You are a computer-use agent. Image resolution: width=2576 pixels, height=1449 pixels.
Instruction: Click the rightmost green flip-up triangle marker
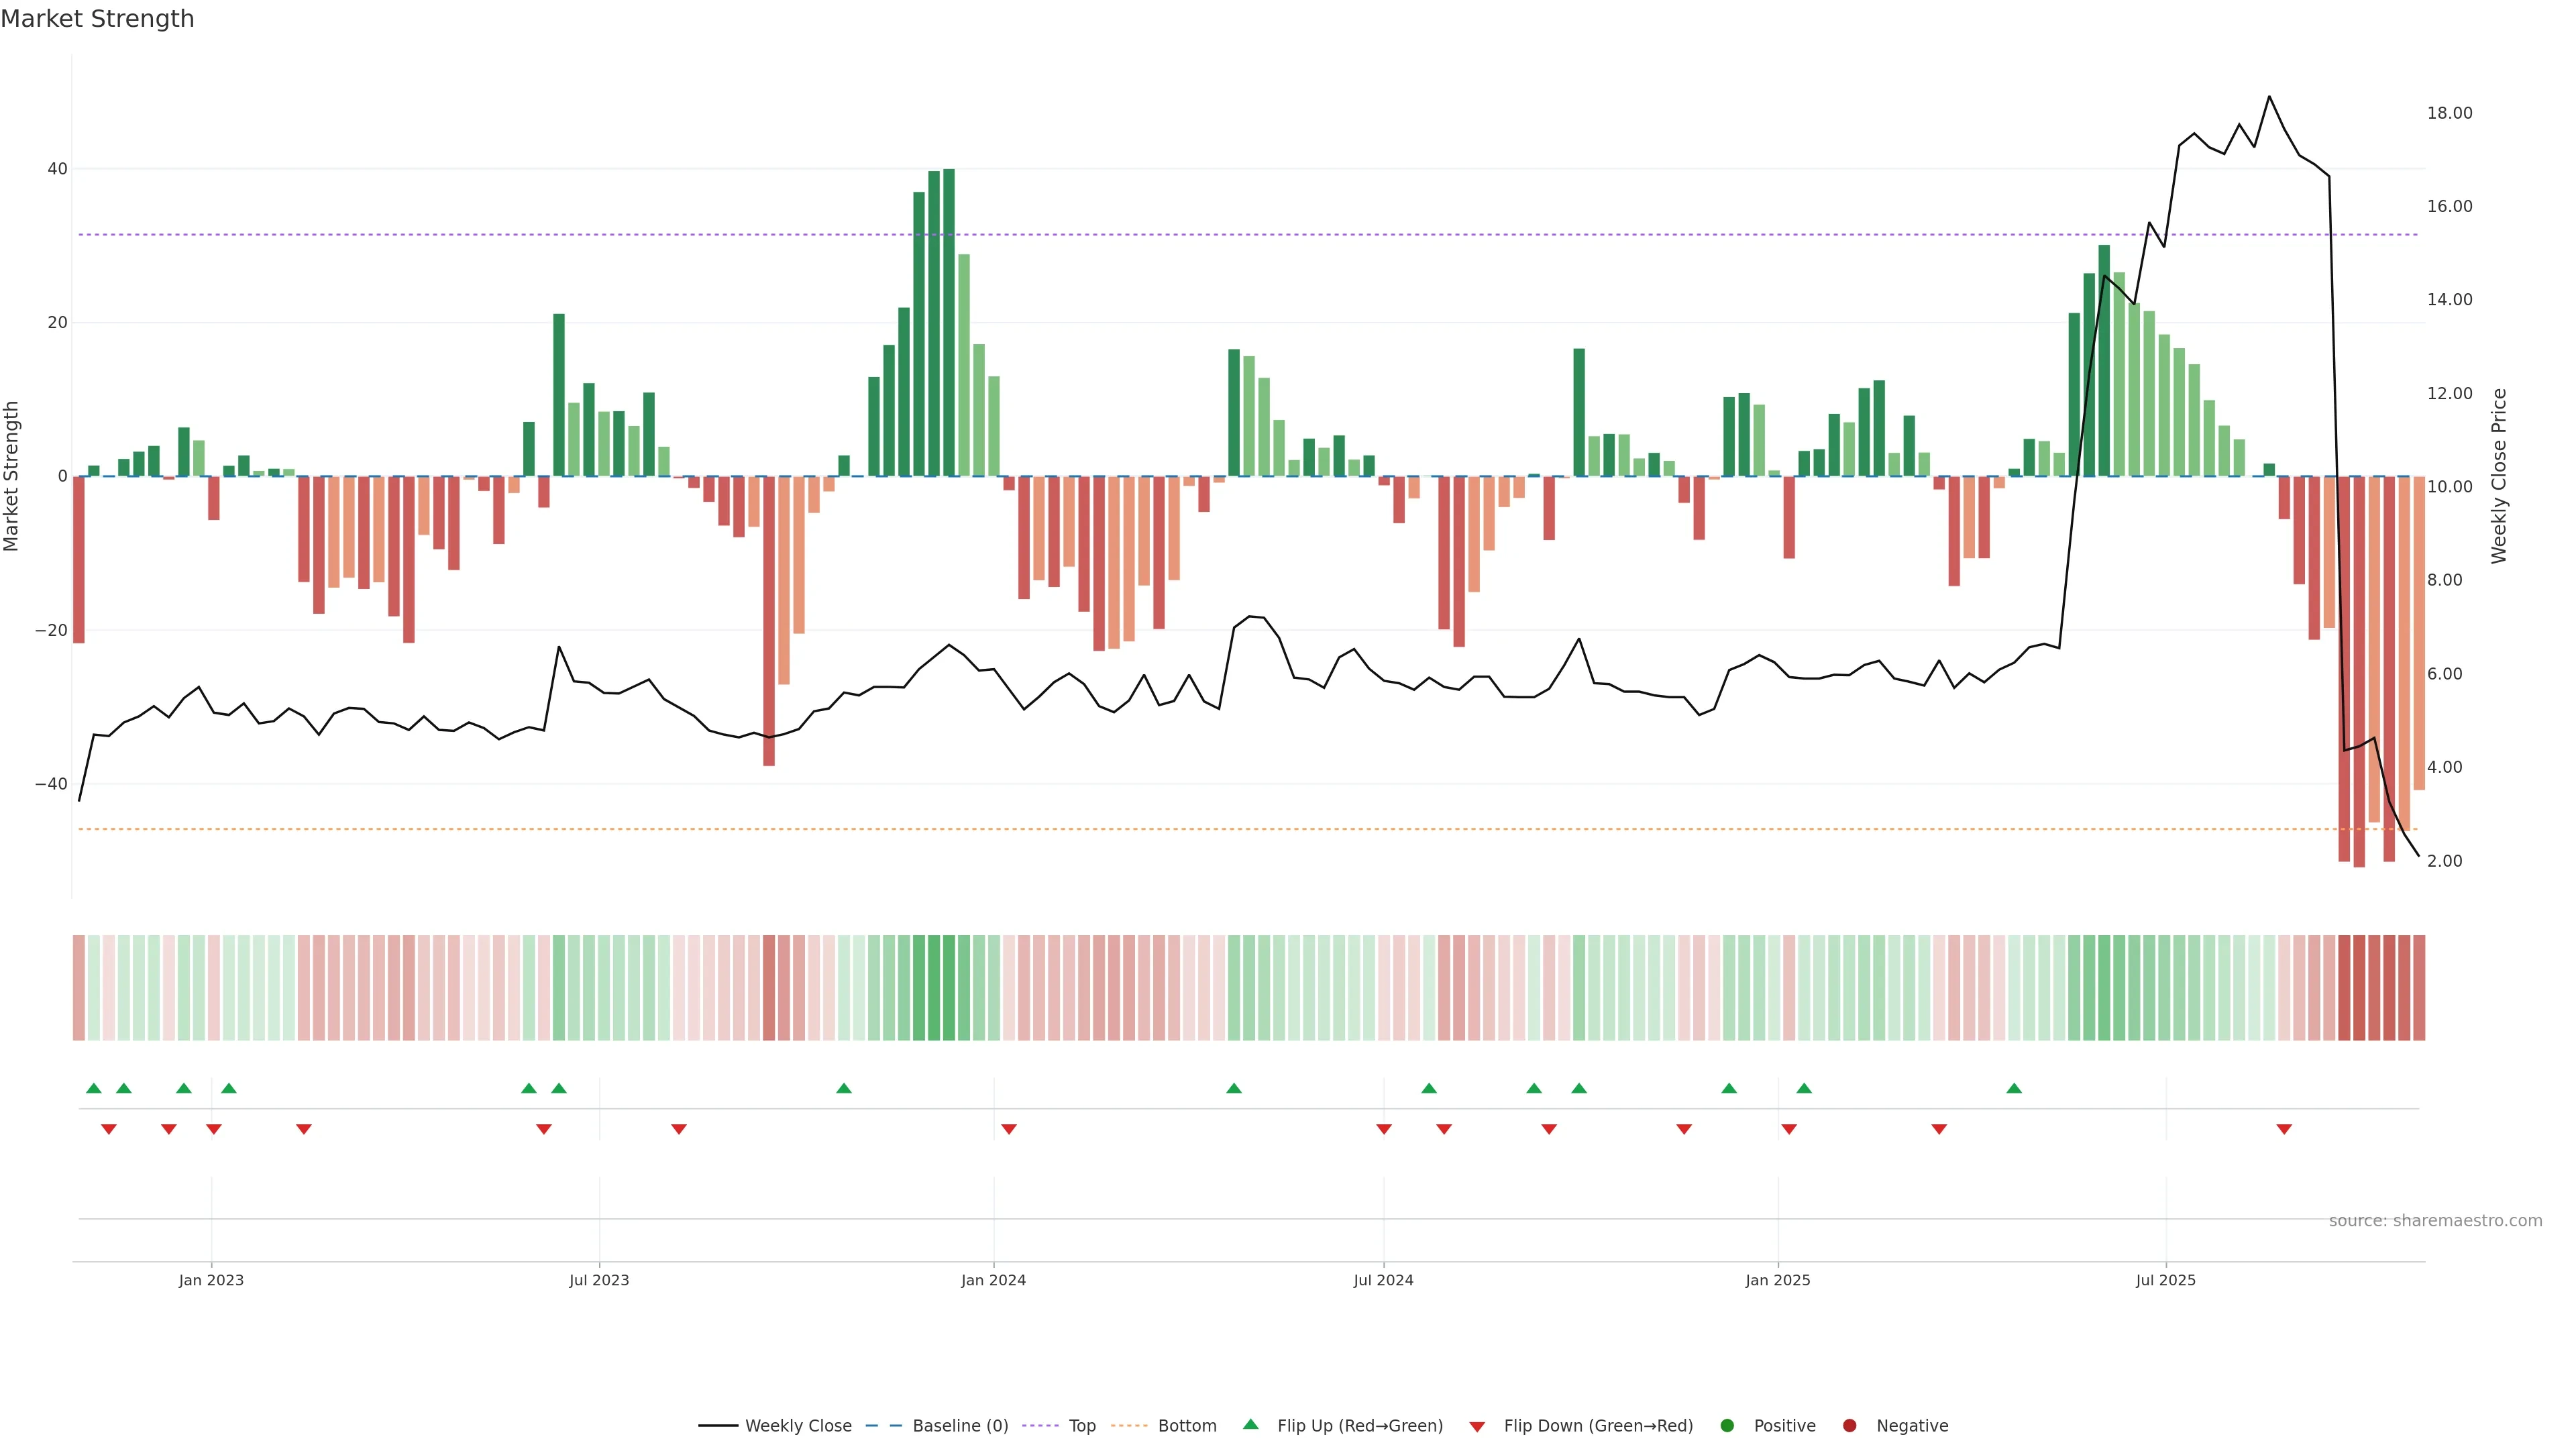(x=2014, y=1088)
